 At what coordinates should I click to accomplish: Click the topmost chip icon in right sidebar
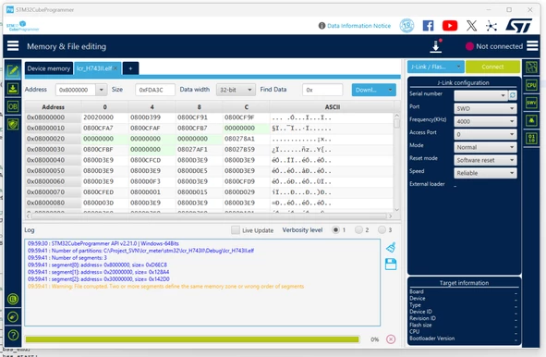pos(531,67)
